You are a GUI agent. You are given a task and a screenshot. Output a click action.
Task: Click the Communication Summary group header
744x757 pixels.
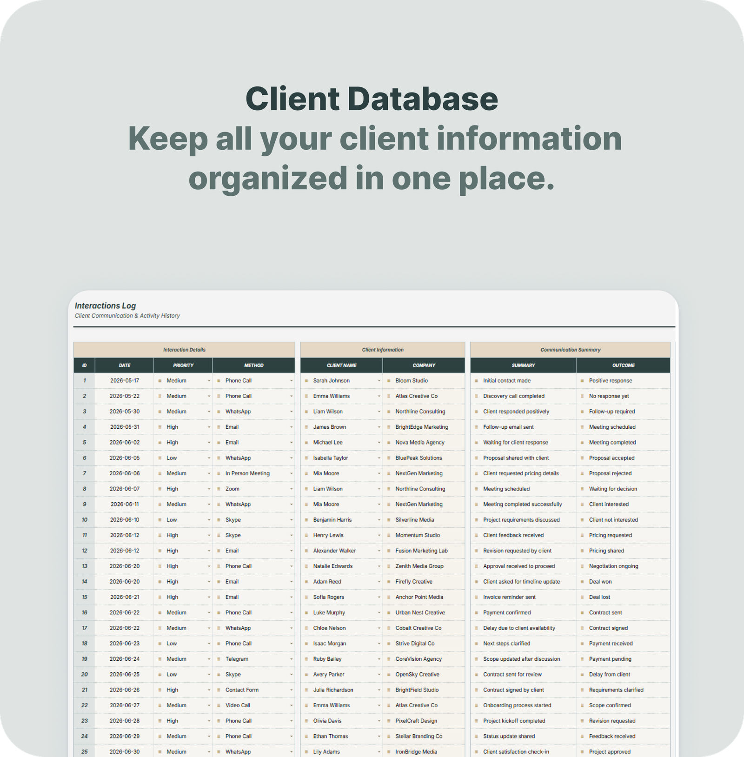coord(571,350)
